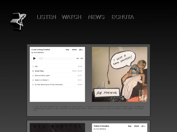
Task: Play the I Lost a Song Contest album
Action: pyautogui.click(x=34, y=58)
